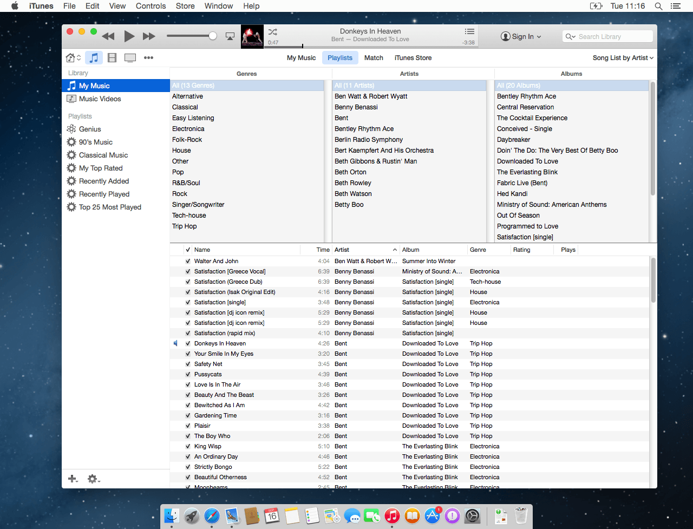Open the Genius playlist
693x529 pixels.
(116, 129)
